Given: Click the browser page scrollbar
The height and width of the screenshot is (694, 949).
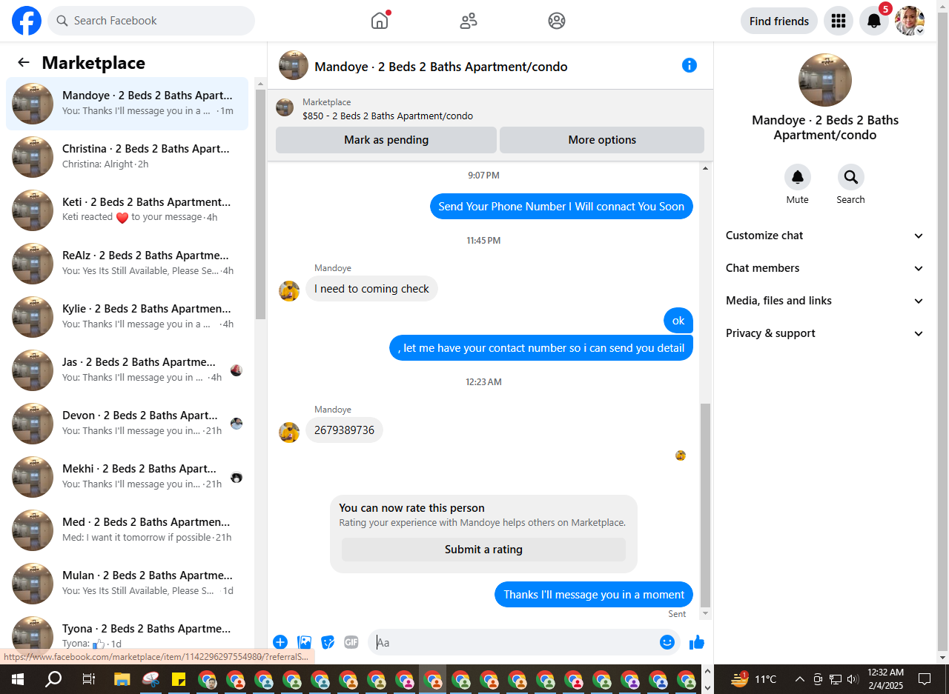Looking at the screenshot, I should 943,333.
